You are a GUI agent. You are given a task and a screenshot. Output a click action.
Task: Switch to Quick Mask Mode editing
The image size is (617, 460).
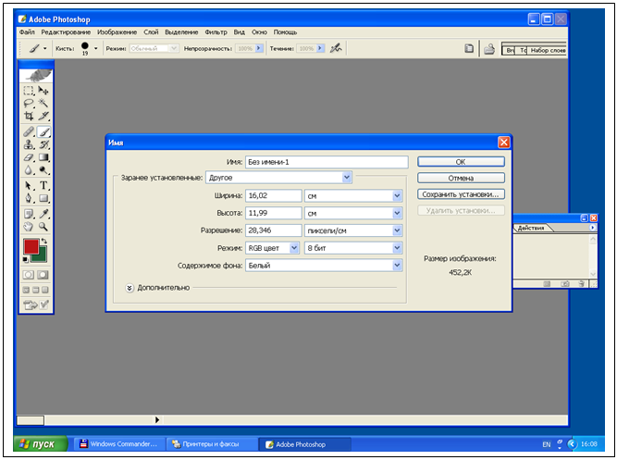pyautogui.click(x=43, y=275)
